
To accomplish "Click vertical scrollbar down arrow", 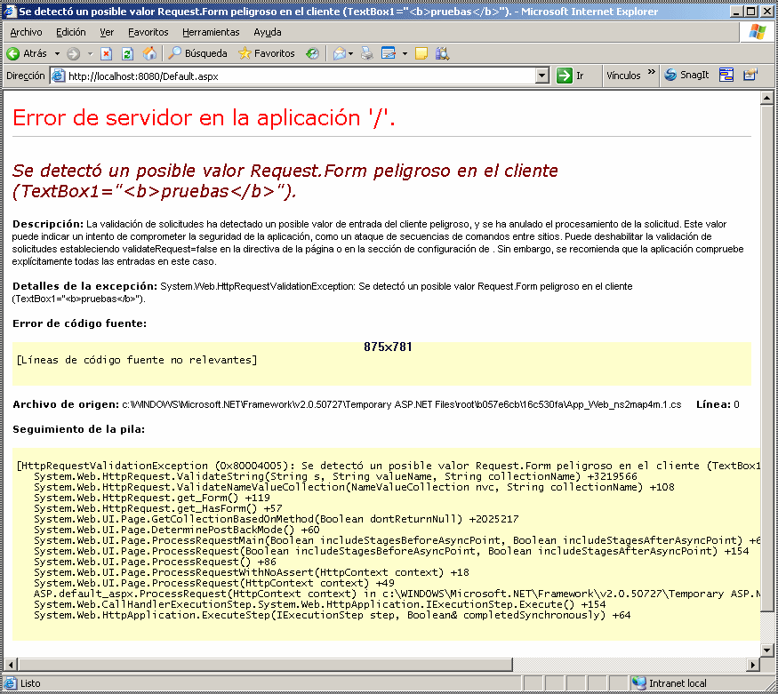I will 767,650.
